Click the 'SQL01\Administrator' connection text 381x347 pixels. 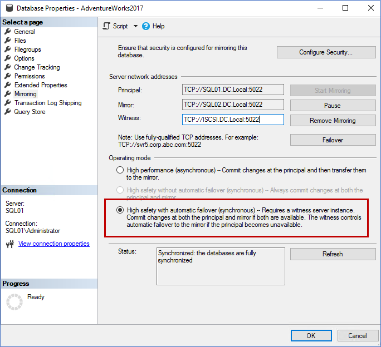(33, 231)
